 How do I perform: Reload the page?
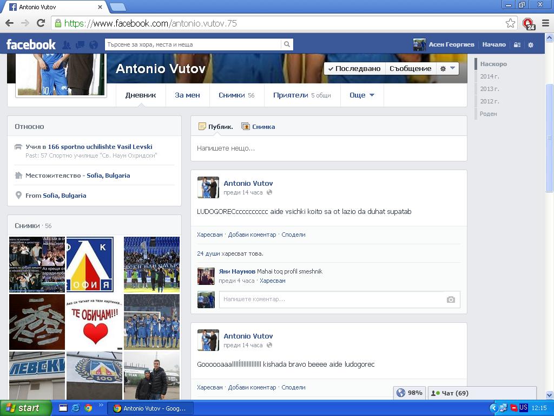tap(41, 23)
